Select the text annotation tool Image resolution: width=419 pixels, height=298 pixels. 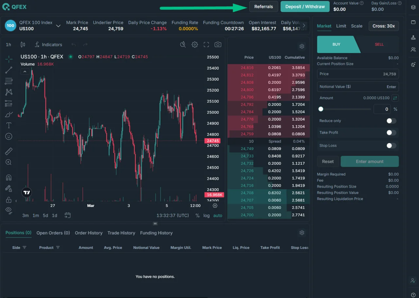click(x=9, y=125)
